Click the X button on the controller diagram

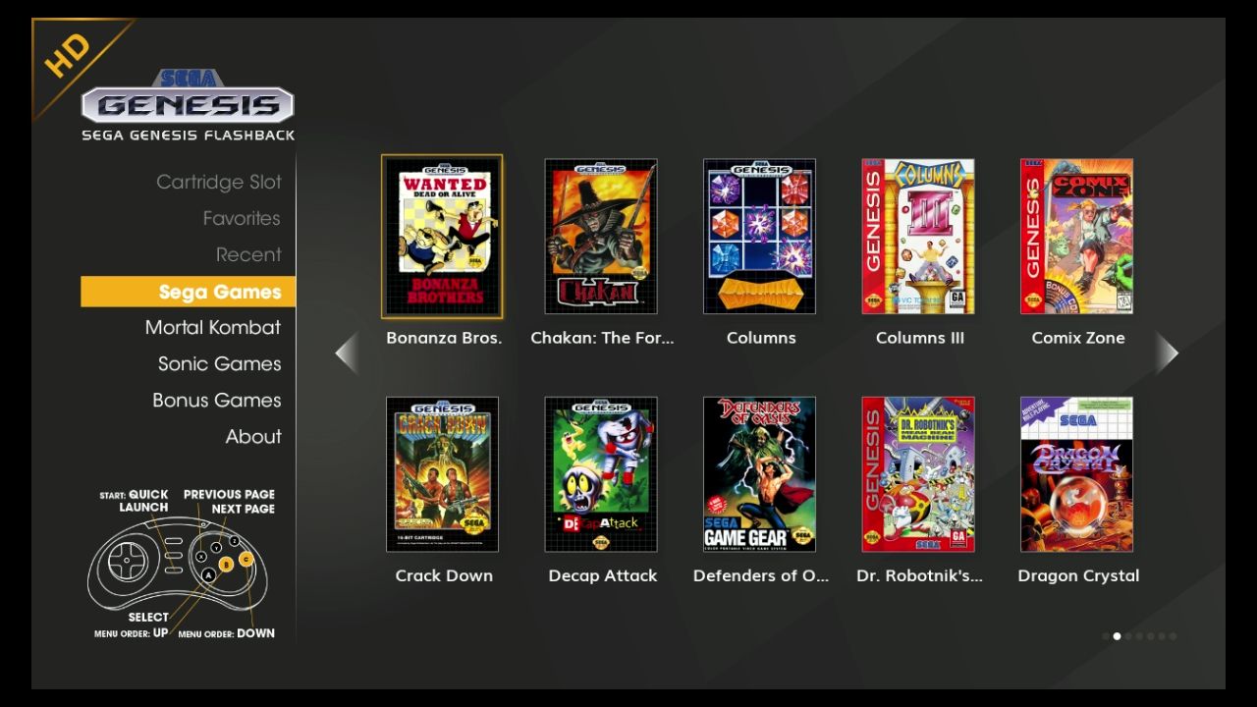(x=201, y=557)
